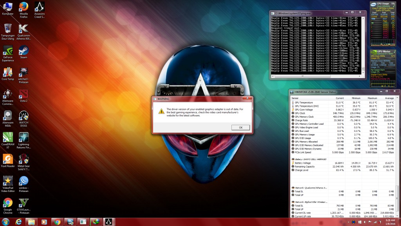Select the GPU Memory Clock row
Viewport: 401px width, 226px height.
click(343, 117)
